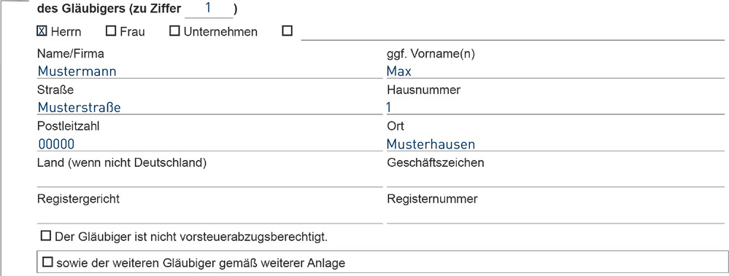The image size is (729, 276).
Task: Tick the Frau checkbox
Action: (x=111, y=31)
